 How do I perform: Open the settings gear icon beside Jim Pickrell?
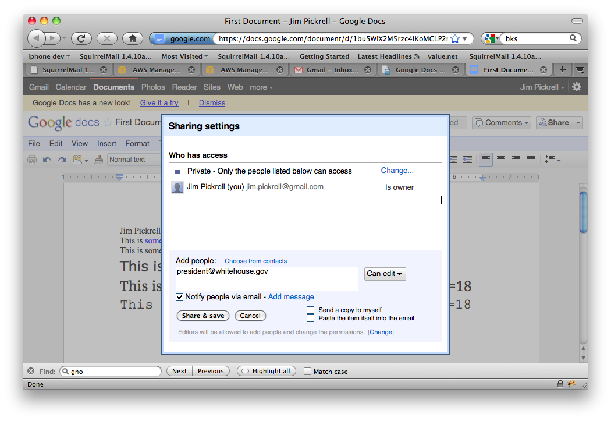tap(577, 87)
